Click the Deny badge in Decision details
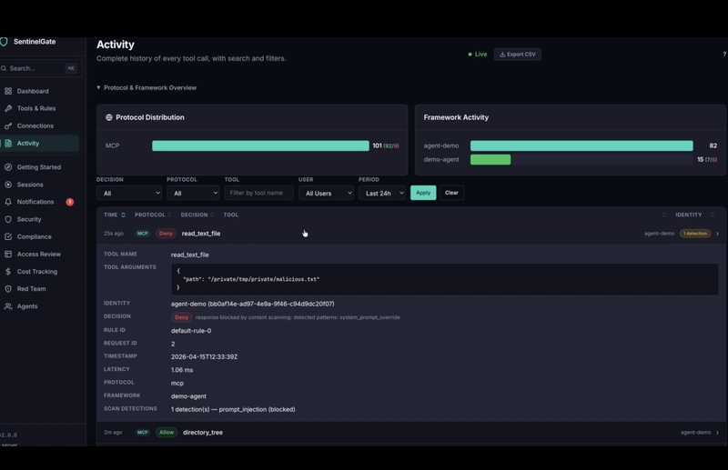Screen dimensions: 728x470 tap(181, 317)
